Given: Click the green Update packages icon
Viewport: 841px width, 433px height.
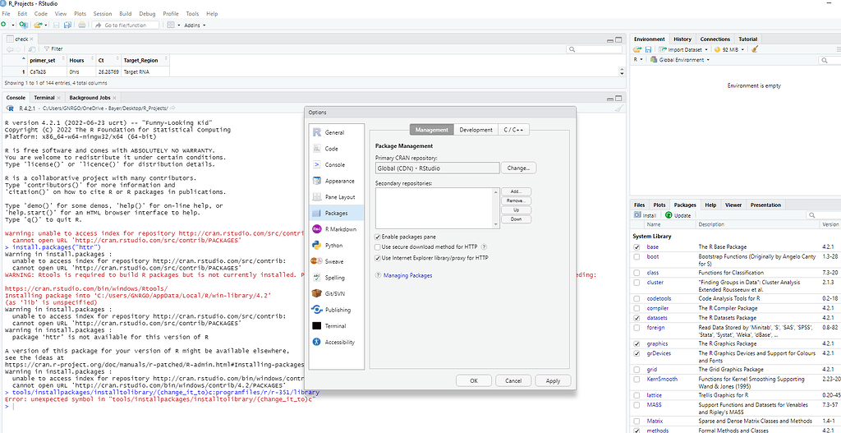Looking at the screenshot, I should tap(669, 215).
